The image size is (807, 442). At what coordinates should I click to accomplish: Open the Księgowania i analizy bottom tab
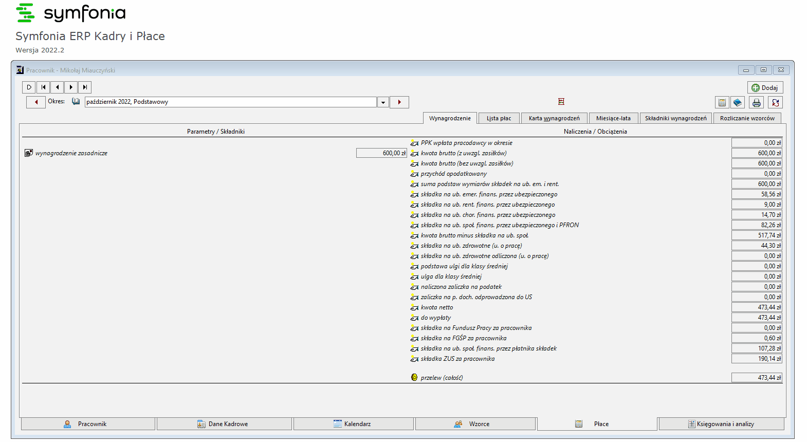[x=722, y=424]
